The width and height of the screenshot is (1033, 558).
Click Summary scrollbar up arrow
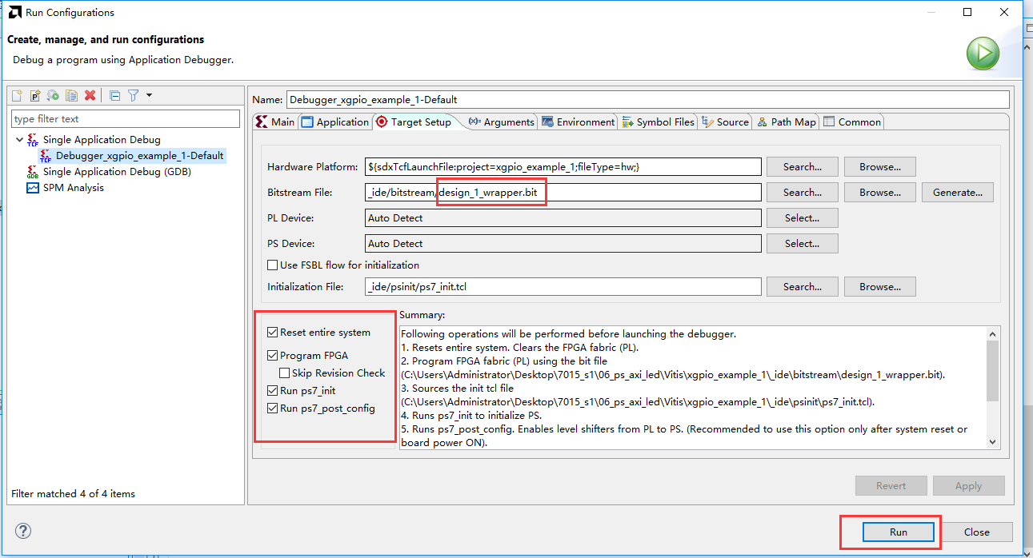pyautogui.click(x=993, y=334)
